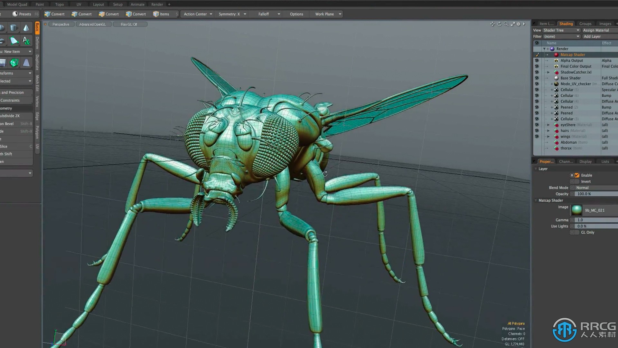
Task: Select the Topo tab icon
Action: (x=60, y=4)
